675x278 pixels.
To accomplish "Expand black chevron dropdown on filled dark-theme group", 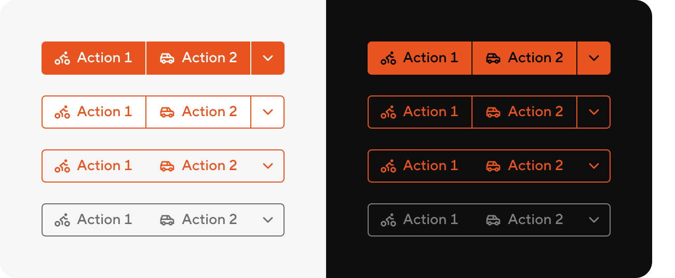I will click(x=594, y=58).
